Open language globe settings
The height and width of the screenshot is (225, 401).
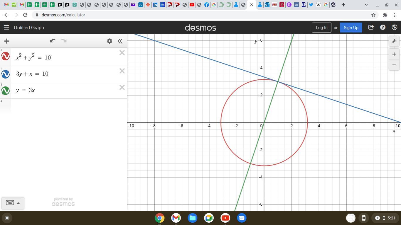coord(394,28)
